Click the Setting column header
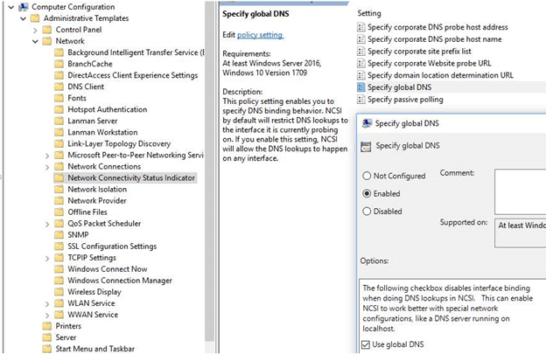546x354 pixels. click(369, 13)
